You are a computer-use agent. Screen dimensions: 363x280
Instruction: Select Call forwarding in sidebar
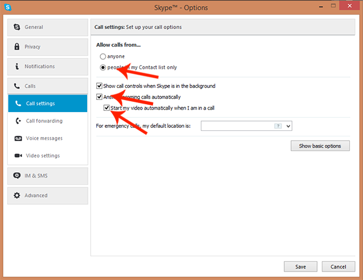48,121
